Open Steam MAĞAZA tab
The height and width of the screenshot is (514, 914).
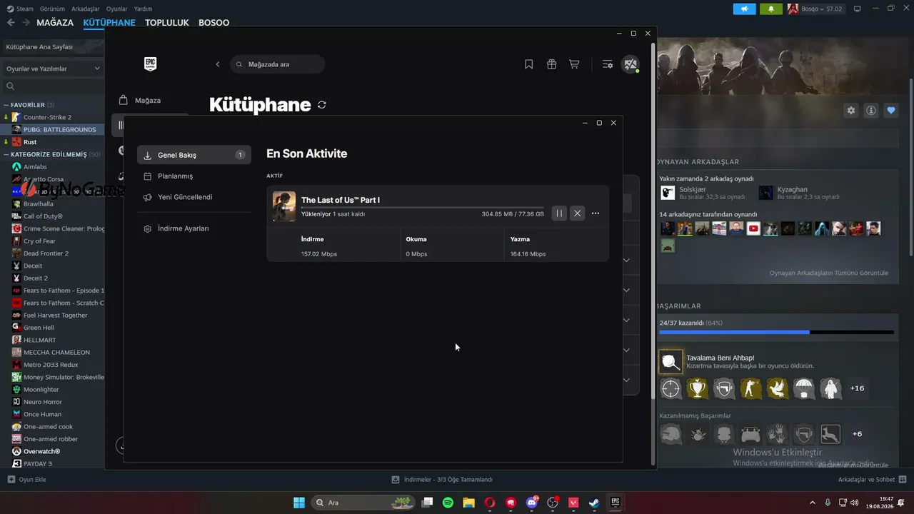pos(55,22)
